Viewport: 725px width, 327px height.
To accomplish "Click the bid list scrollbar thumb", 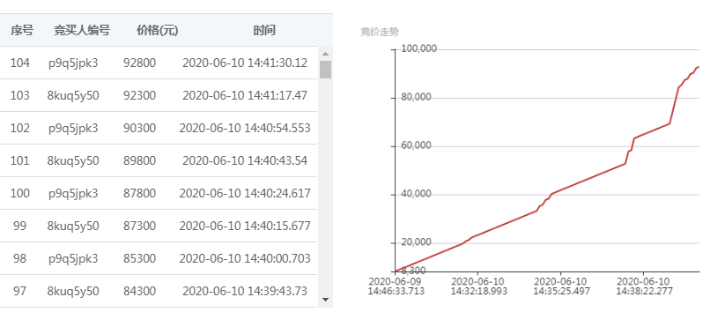I will [326, 70].
